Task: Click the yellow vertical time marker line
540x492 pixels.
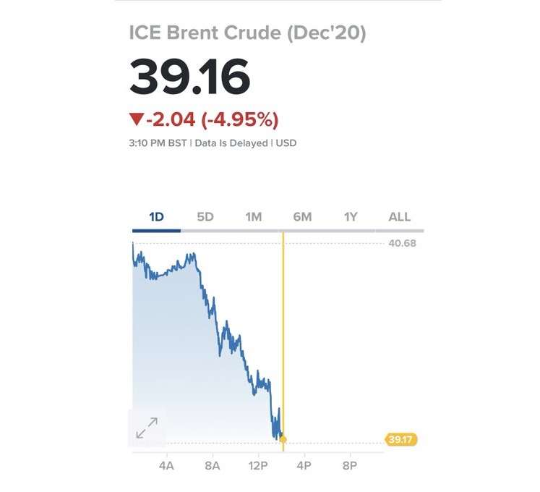Action: [x=283, y=342]
